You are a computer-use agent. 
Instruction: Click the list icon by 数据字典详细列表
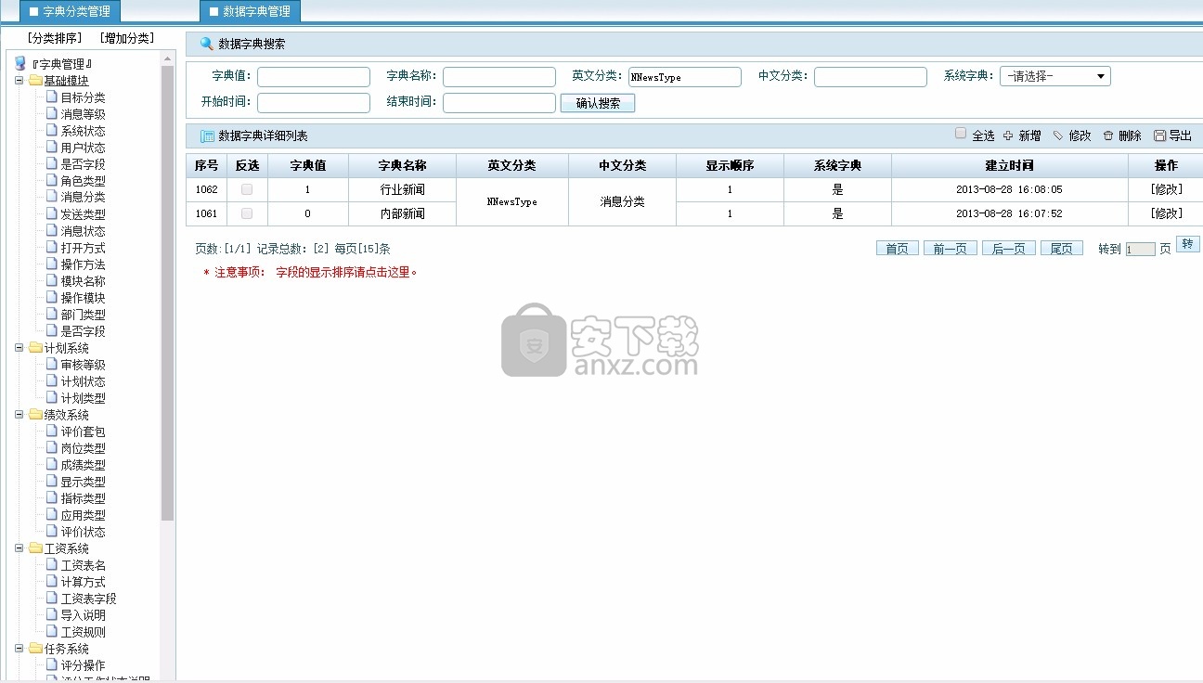[207, 136]
